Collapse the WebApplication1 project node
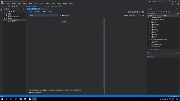 point(148,18)
